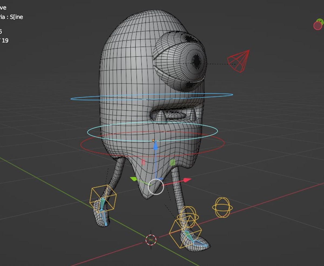
Task: Select the red cone eye-target control
Action: (239, 61)
